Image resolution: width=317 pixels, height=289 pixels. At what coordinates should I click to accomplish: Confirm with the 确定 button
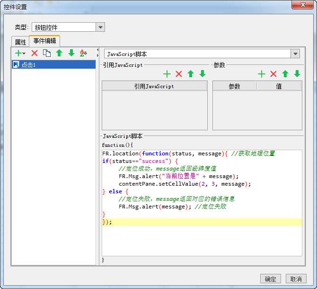tap(271, 279)
